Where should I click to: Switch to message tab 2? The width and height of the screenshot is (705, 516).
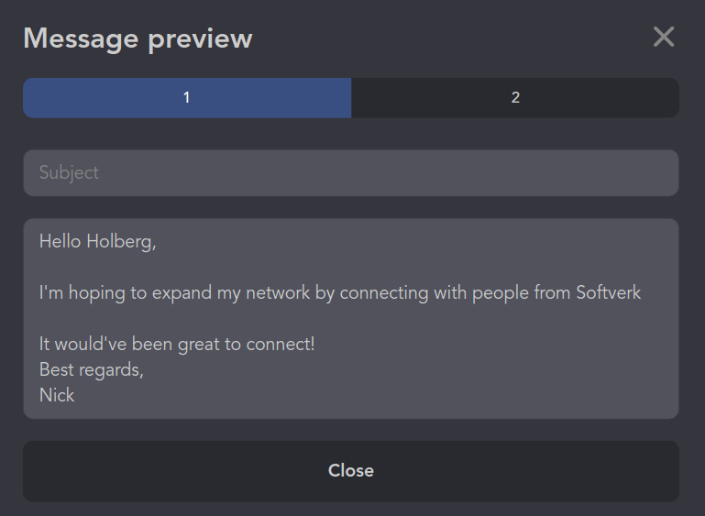tap(515, 97)
